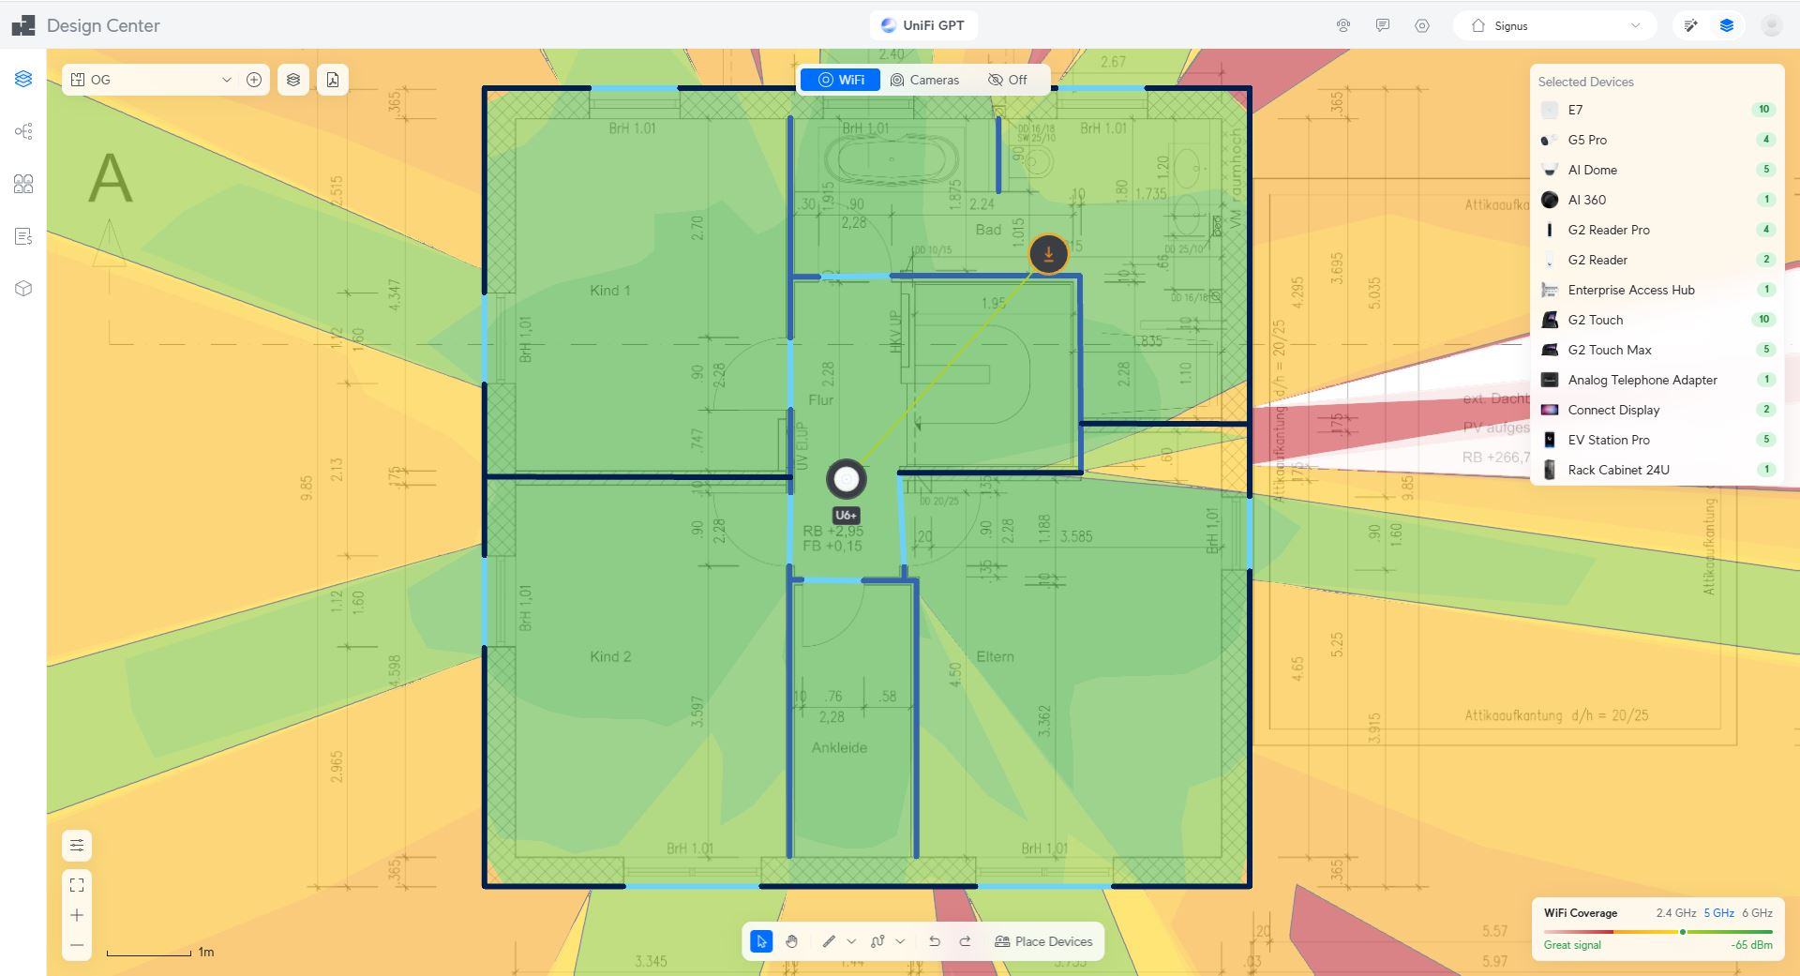Zoom out with the minus button

tap(77, 945)
